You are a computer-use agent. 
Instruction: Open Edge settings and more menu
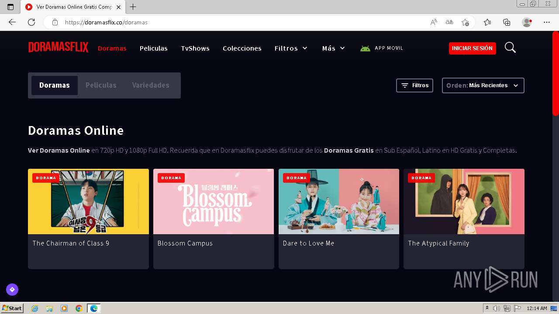(547, 22)
